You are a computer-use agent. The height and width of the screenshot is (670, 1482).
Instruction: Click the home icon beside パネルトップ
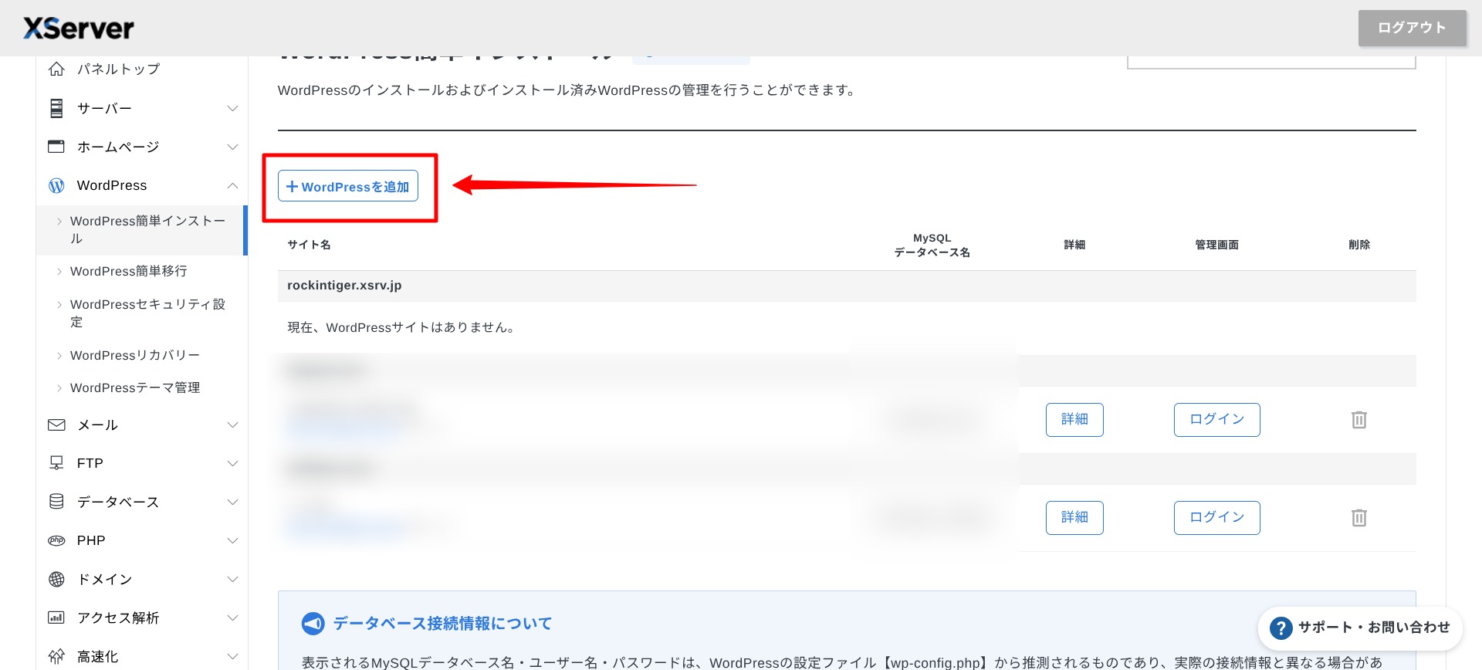click(56, 69)
